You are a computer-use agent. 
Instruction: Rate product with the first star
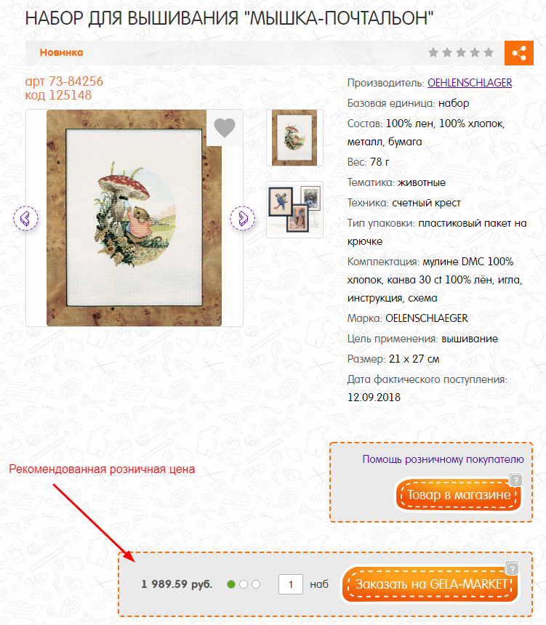pyautogui.click(x=433, y=52)
